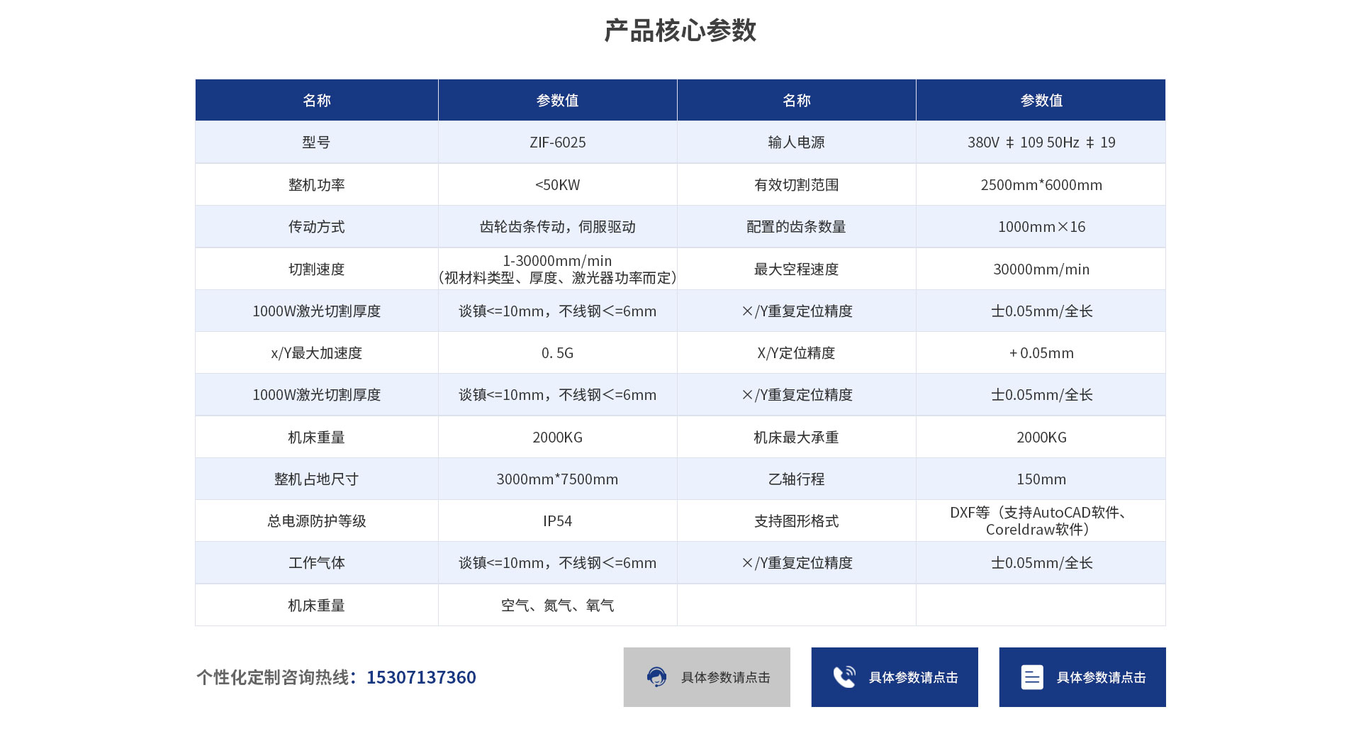Click the 1000mm×16 rack quantity value
The width and height of the screenshot is (1361, 746).
[x=1041, y=227]
